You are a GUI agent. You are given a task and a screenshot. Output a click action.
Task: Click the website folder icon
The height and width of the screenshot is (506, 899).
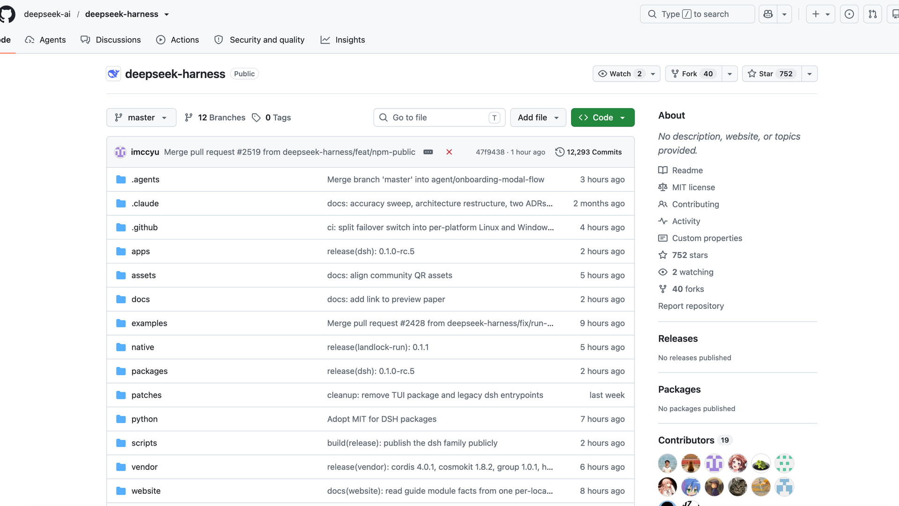click(121, 491)
